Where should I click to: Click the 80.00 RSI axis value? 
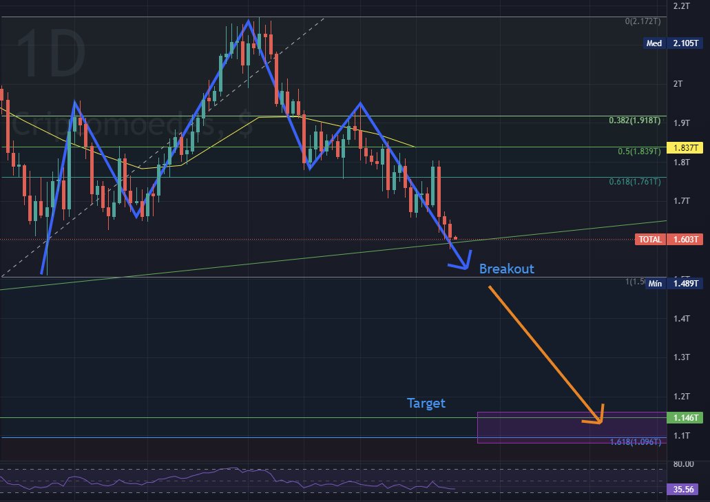[683, 464]
